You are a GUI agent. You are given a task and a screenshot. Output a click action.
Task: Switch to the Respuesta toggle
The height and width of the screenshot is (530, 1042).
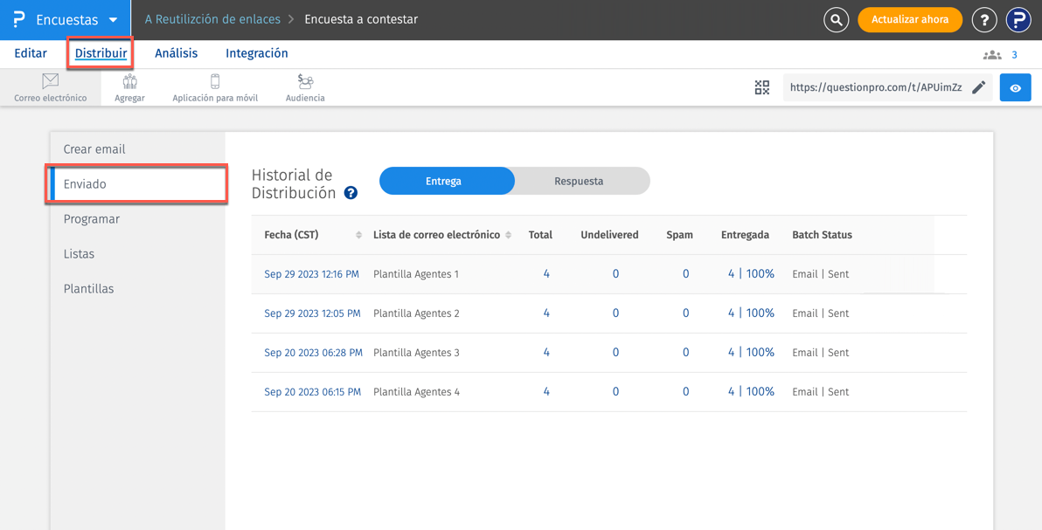tap(579, 181)
